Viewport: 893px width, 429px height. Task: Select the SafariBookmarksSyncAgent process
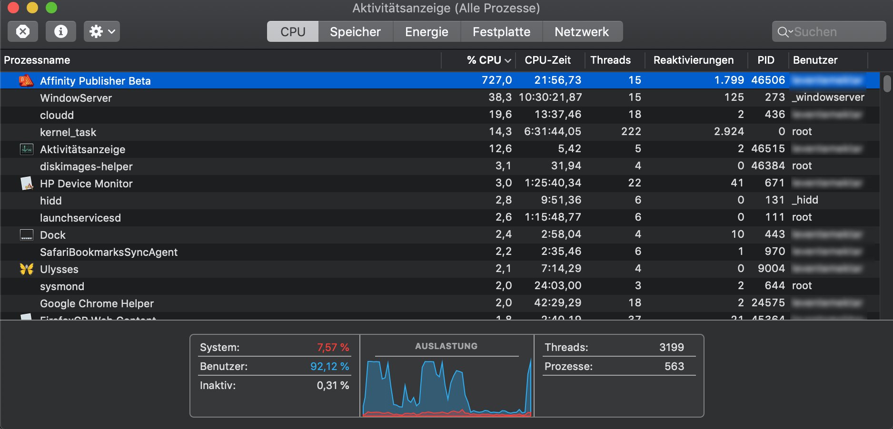point(109,252)
